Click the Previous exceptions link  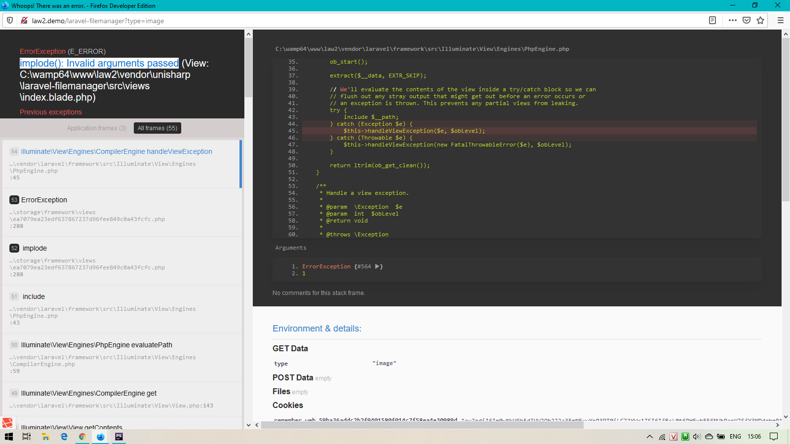click(x=50, y=112)
